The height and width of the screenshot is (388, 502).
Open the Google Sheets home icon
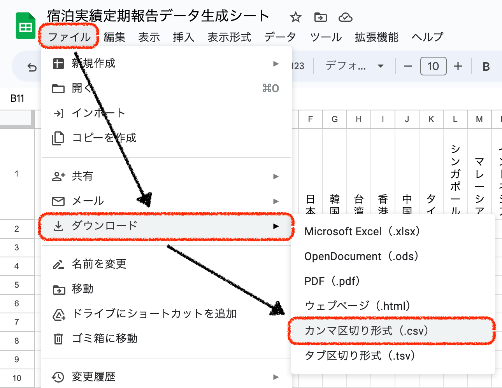26,26
